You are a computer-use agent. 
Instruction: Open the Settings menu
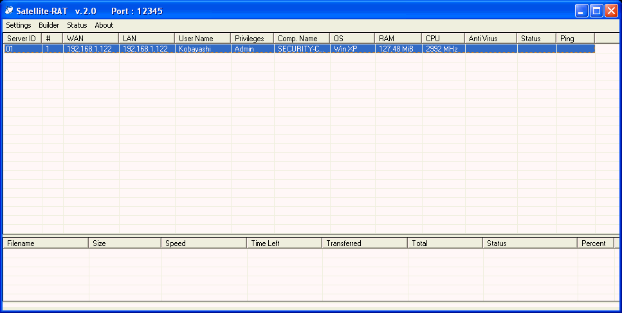(19, 25)
